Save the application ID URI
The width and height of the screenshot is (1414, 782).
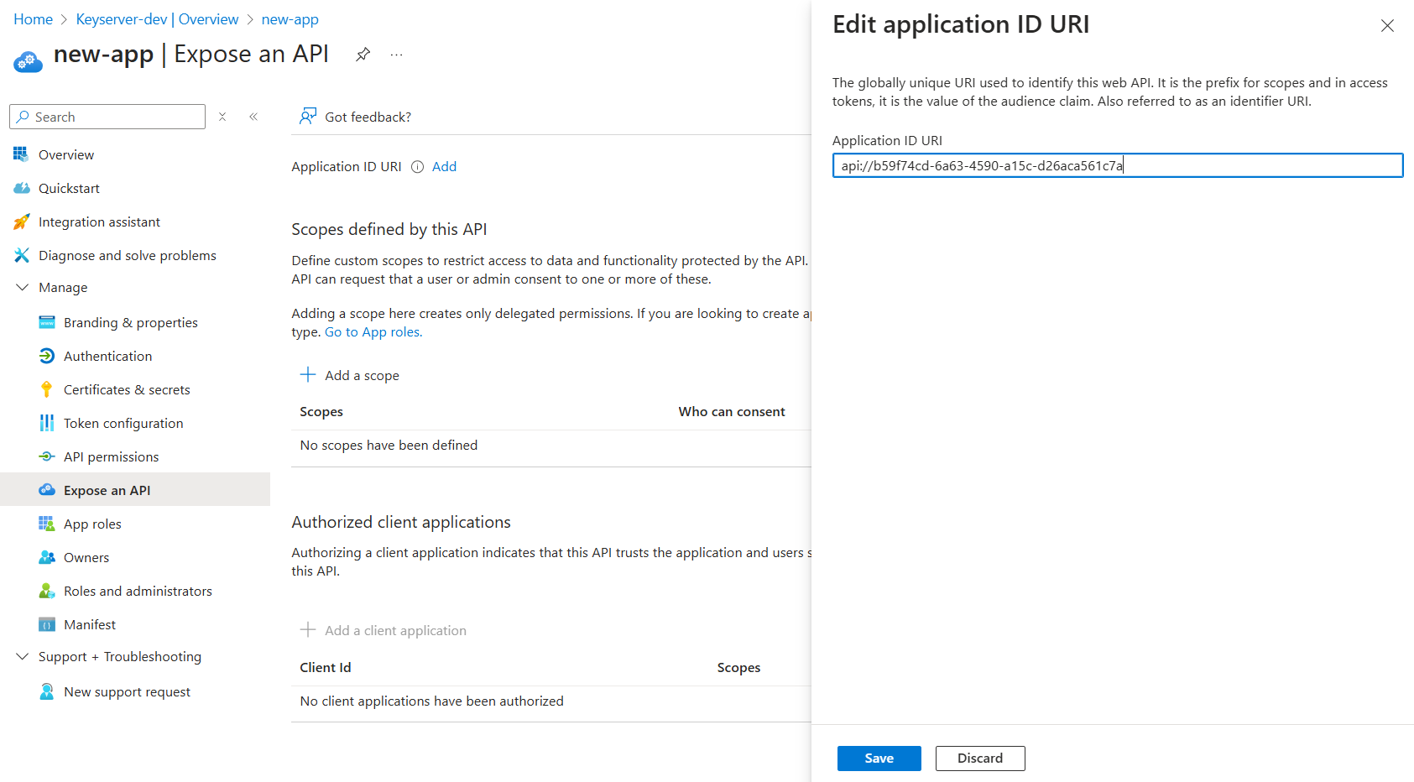(879, 759)
